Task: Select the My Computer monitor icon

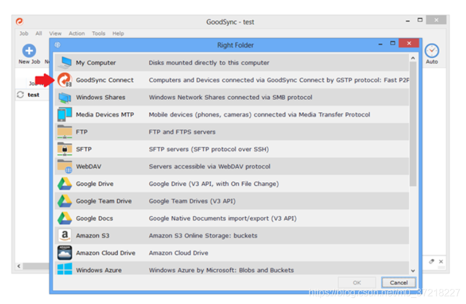Action: (65, 62)
